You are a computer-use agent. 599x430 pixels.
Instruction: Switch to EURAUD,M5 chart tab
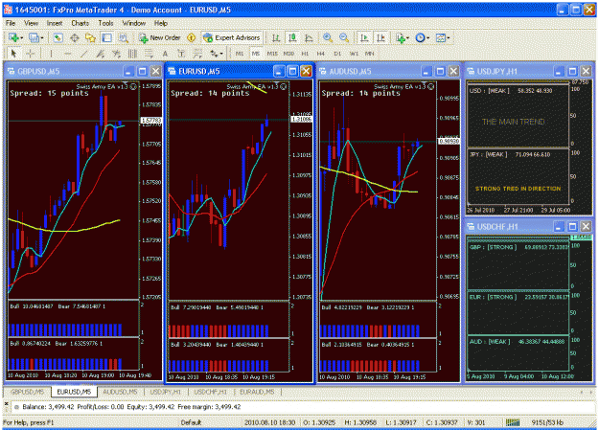coord(257,392)
